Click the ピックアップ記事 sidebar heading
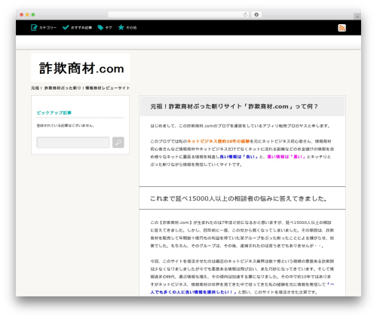Image resolution: width=377 pixels, height=319 pixels. click(54, 112)
